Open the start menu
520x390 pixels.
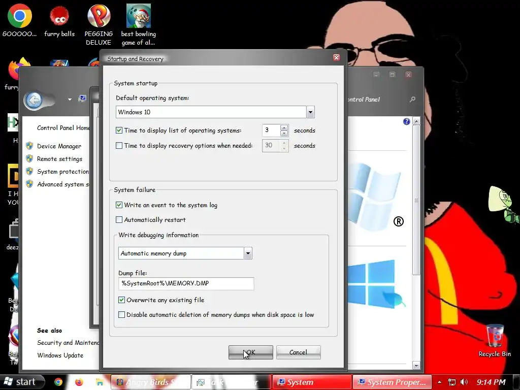pos(22,382)
